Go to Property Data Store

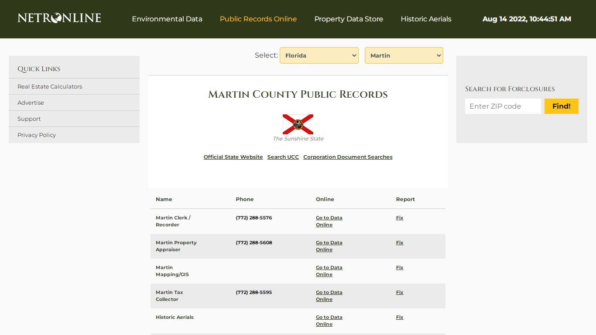tap(349, 19)
